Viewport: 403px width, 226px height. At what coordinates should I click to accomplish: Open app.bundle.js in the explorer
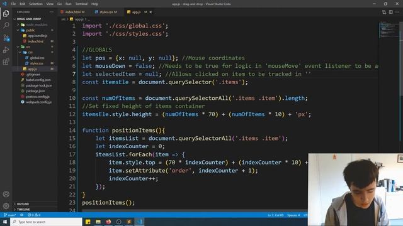(x=38, y=36)
